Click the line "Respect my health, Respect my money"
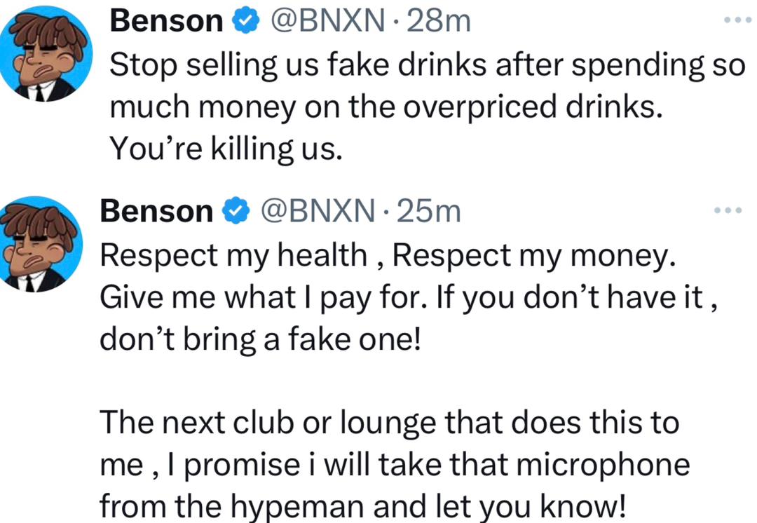The image size is (757, 523). [x=388, y=256]
